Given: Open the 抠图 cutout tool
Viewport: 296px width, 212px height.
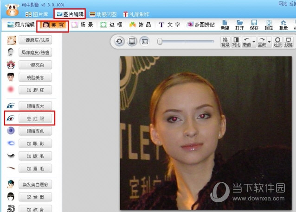Looking at the screenshot, I should tap(269, 25).
